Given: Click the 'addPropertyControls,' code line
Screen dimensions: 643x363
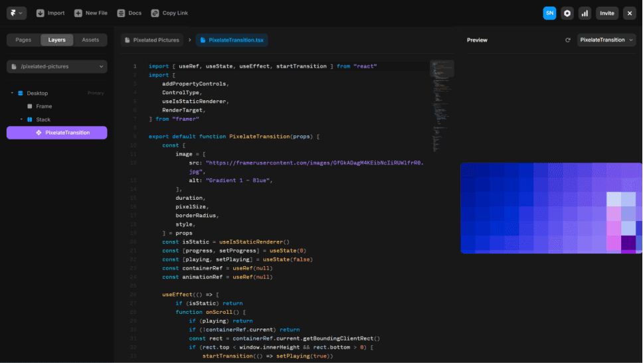Looking at the screenshot, I should click(x=195, y=84).
